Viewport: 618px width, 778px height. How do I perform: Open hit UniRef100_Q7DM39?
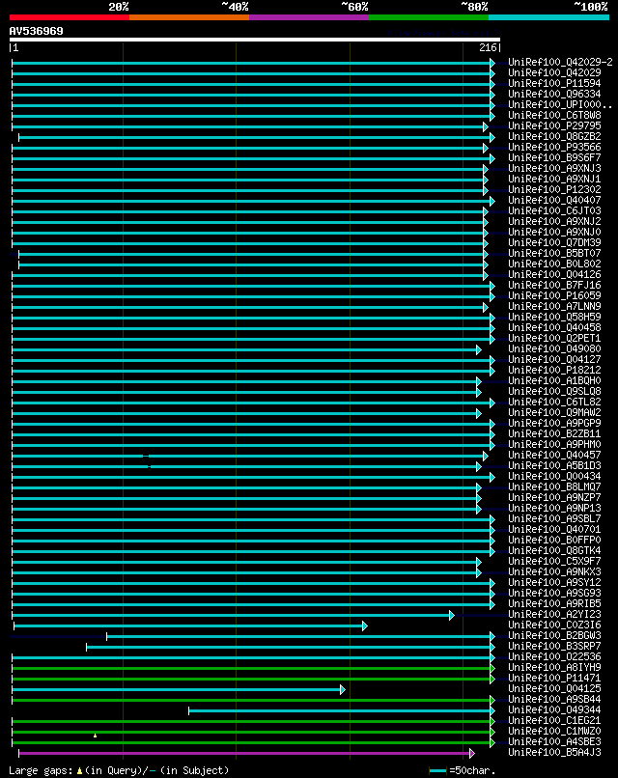point(554,242)
